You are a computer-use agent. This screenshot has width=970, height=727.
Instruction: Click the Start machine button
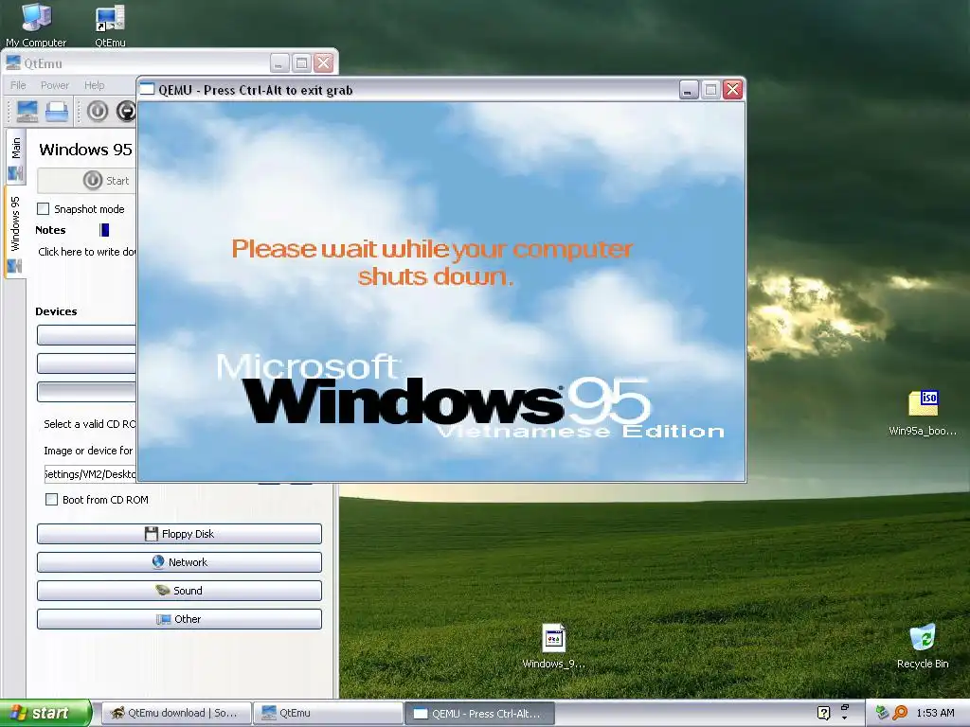[87, 181]
